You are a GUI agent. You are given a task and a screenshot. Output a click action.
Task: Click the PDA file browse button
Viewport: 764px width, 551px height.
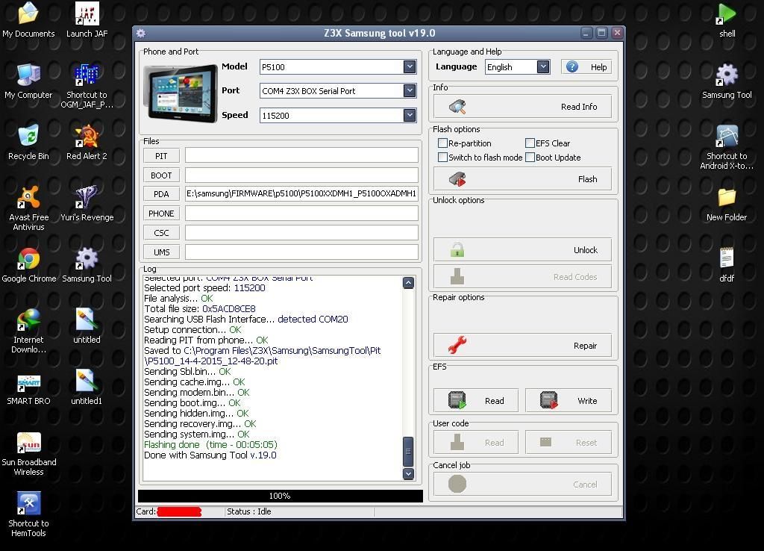coord(161,194)
